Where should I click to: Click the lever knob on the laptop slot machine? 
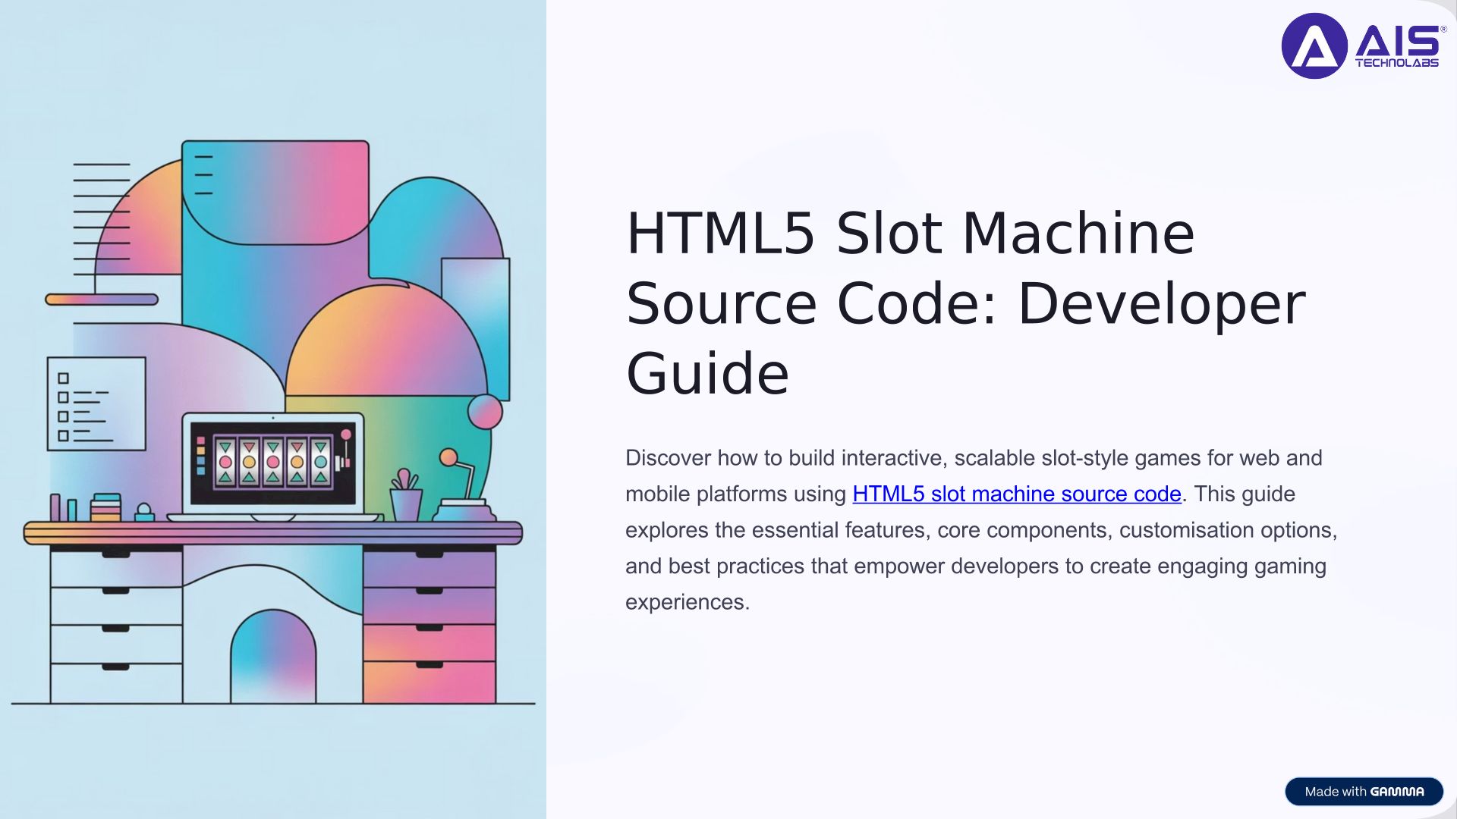[x=346, y=435]
